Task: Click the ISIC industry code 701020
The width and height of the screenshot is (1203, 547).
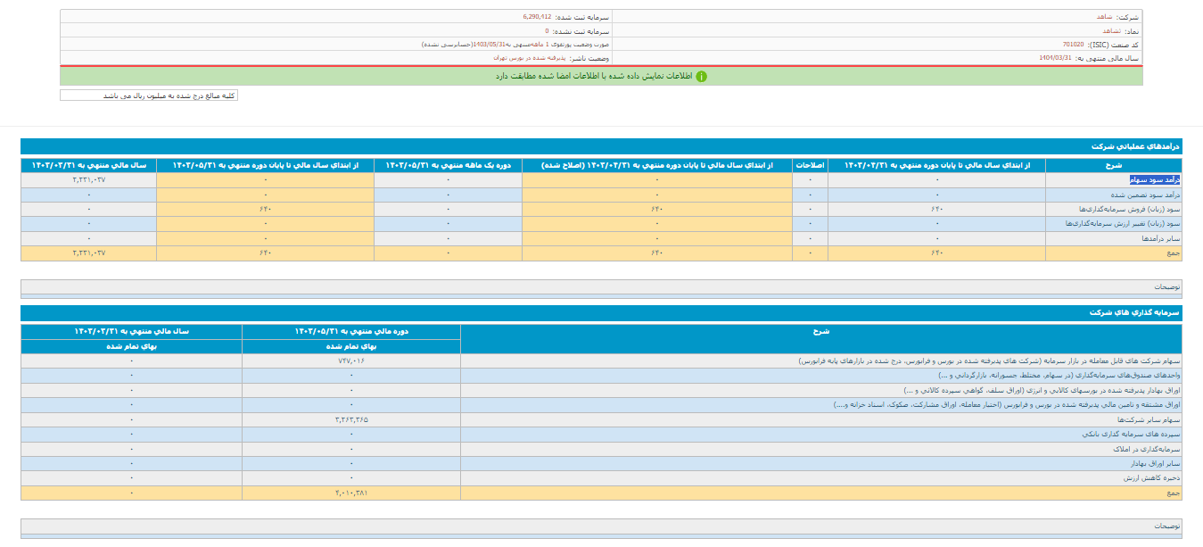Action: (1073, 44)
